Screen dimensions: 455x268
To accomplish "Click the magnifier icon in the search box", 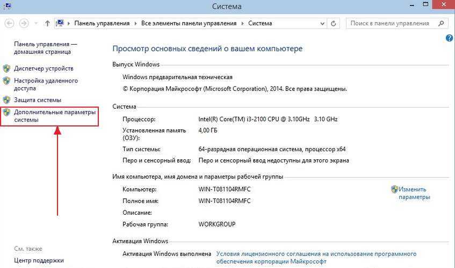I will (x=441, y=24).
